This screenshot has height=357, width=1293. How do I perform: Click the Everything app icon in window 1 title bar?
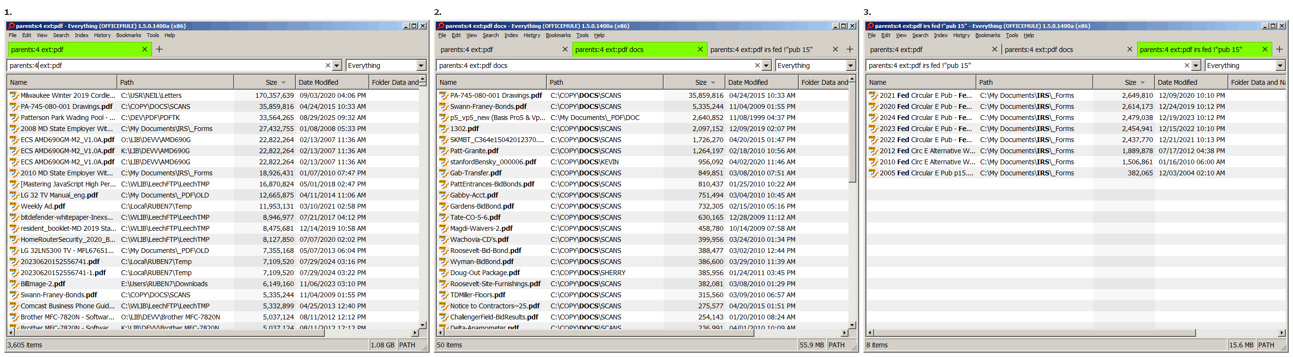[11, 26]
